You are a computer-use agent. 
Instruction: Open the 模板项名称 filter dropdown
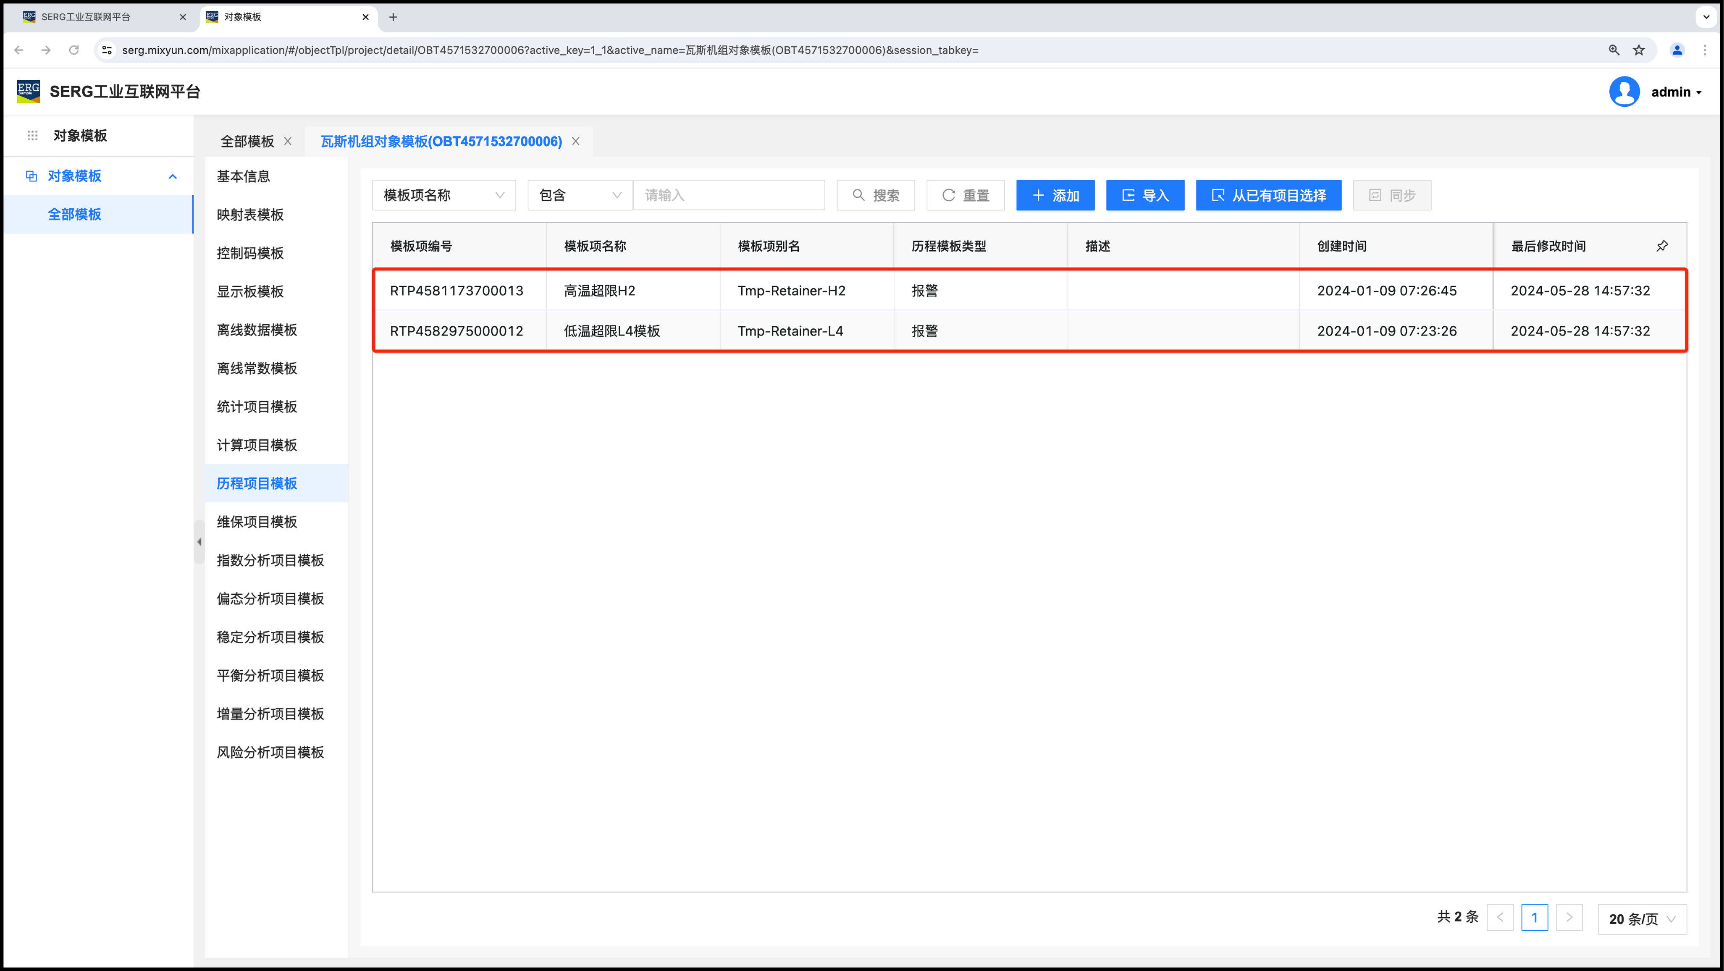coord(443,195)
